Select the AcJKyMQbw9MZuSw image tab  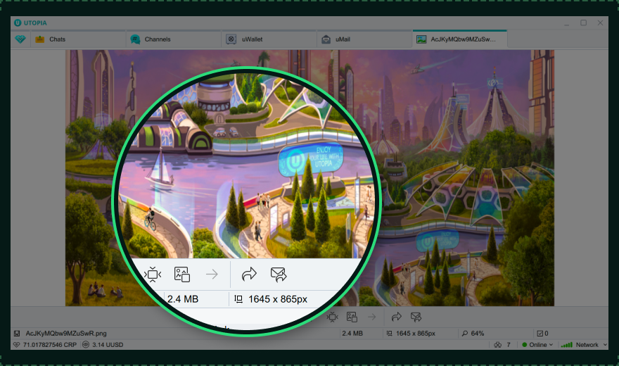coord(460,39)
